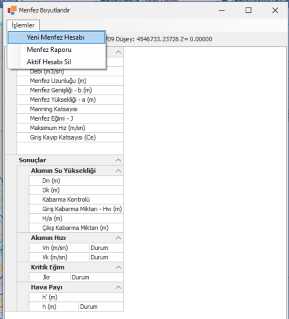Maximize the Menfez Boyutlandır window
Image resolution: width=289 pixels, height=319 pixels.
click(248, 10)
